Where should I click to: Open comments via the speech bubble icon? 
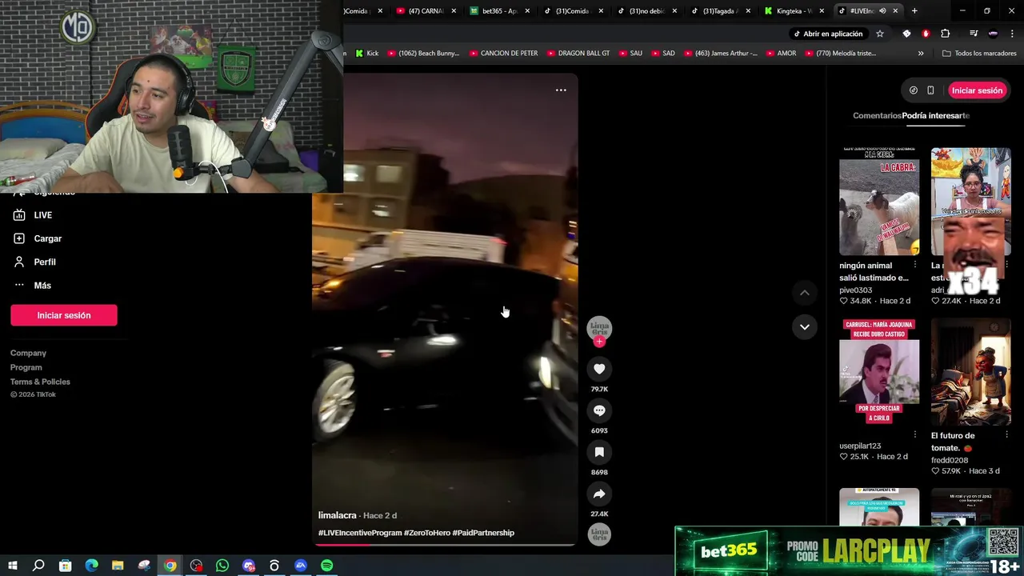599,410
